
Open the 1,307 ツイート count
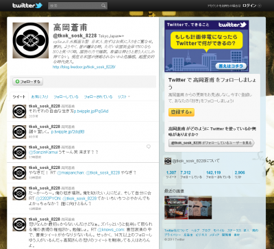click(x=171, y=174)
